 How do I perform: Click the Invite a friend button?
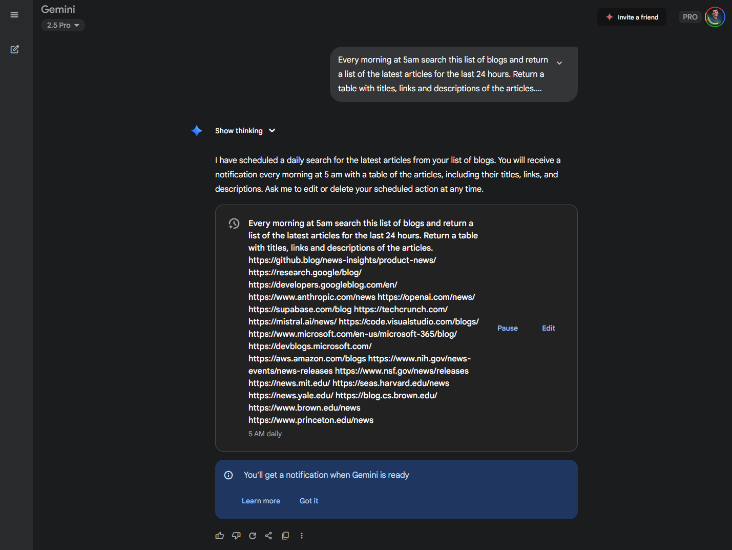632,17
